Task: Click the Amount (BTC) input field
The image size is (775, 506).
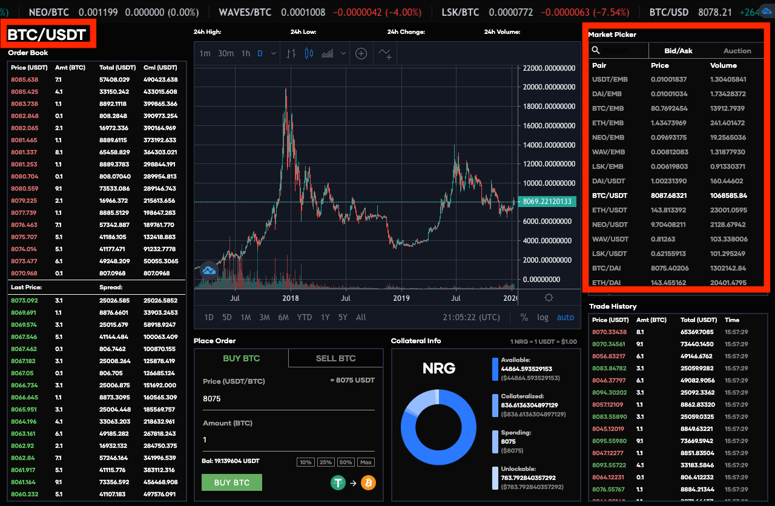Action: 289,440
